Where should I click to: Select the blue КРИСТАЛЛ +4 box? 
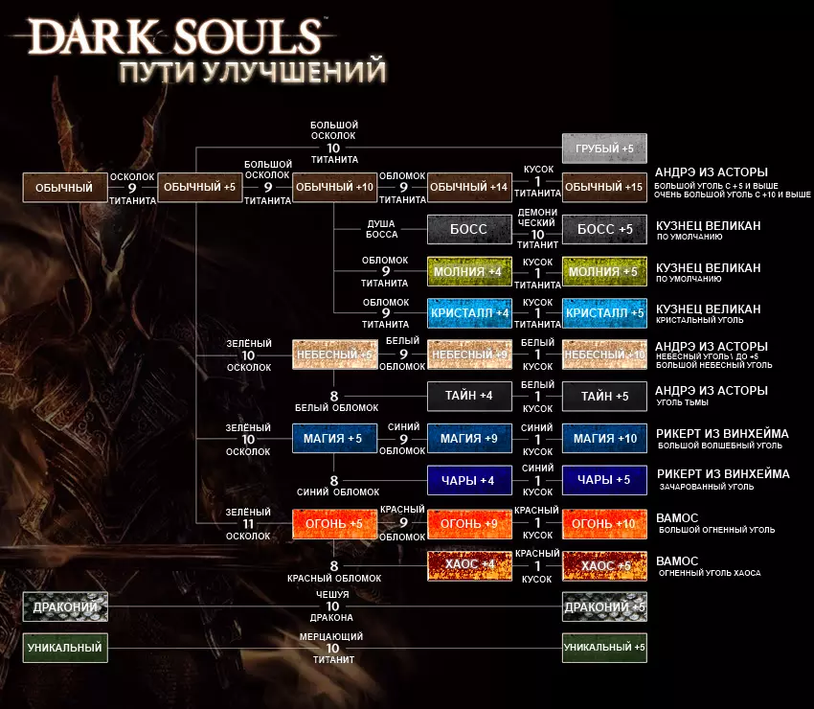(469, 313)
